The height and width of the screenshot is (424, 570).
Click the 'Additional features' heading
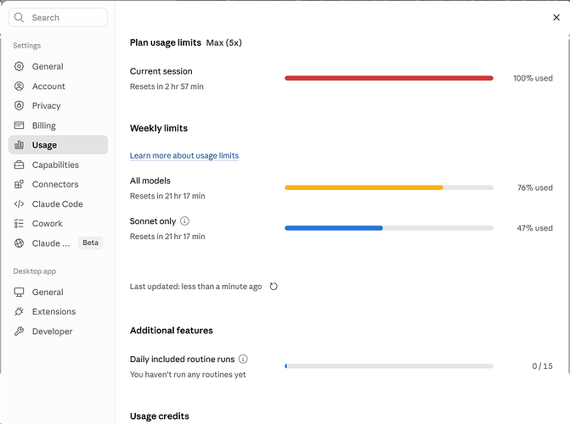tap(172, 331)
